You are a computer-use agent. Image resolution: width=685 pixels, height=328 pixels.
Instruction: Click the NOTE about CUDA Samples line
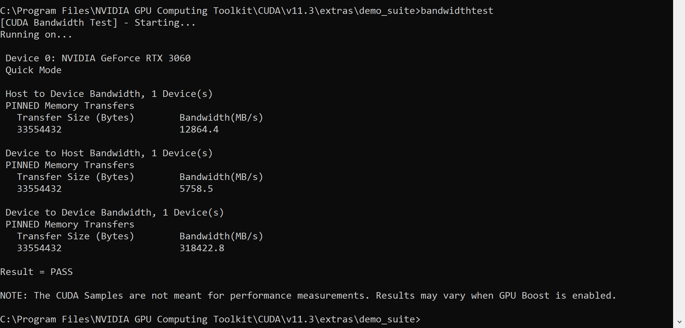click(308, 296)
